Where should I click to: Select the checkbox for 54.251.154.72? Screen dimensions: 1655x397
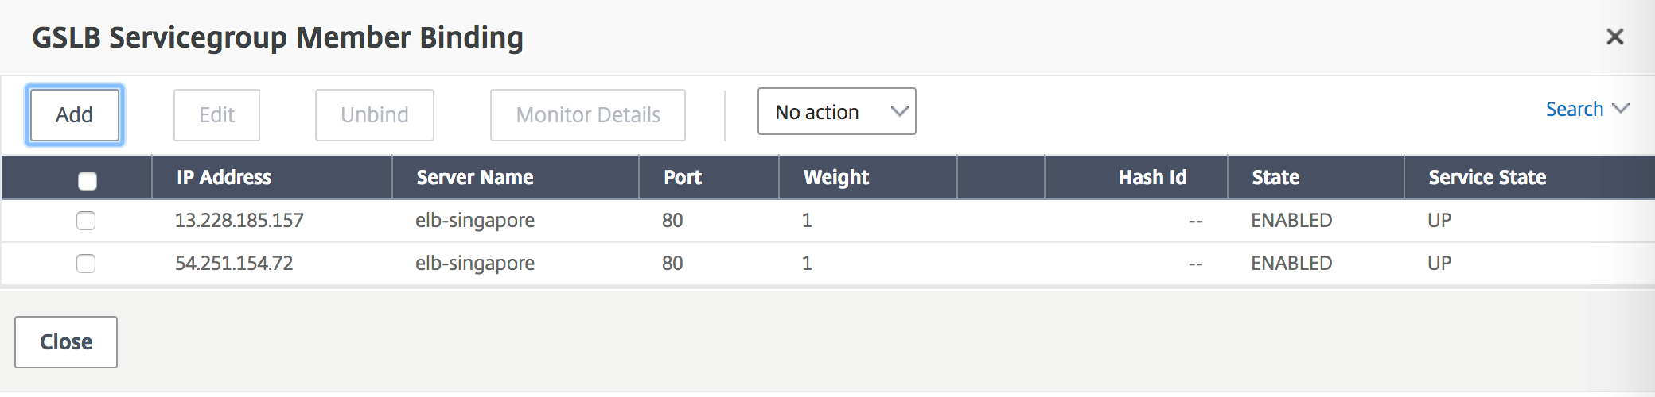pos(86,264)
